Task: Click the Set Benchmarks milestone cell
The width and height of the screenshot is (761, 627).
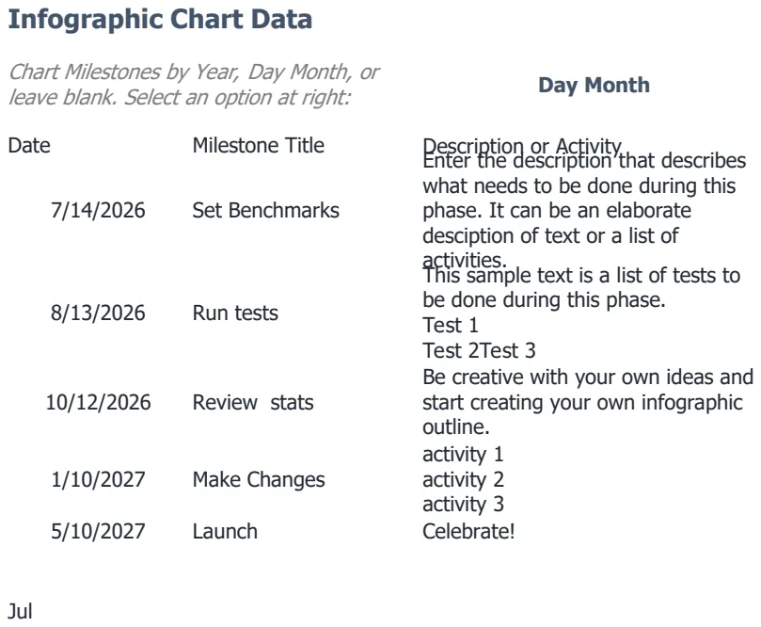Action: [266, 210]
